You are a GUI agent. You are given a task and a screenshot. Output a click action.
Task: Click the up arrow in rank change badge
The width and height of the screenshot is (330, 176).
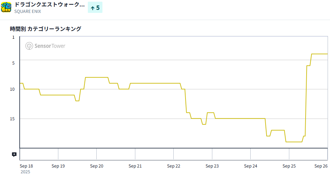[92, 8]
